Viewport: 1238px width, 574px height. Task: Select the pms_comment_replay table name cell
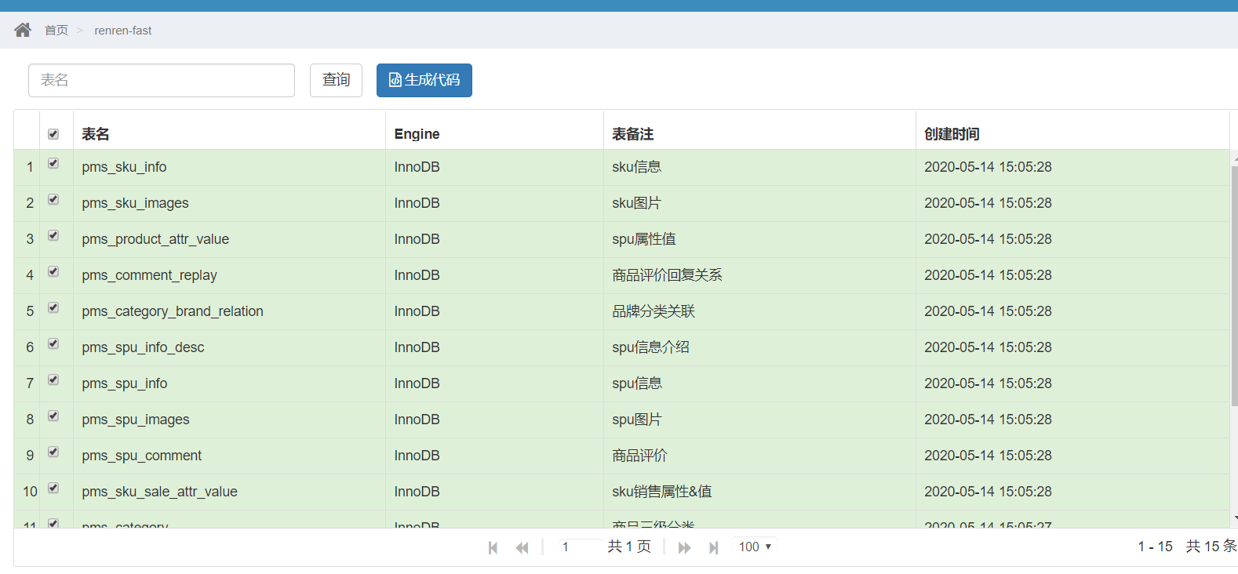[x=229, y=275]
